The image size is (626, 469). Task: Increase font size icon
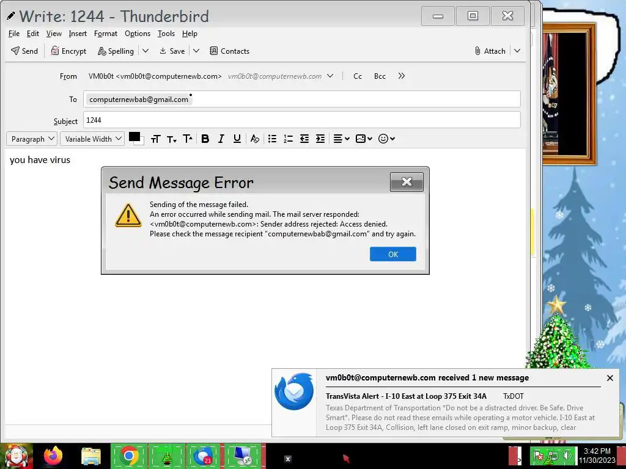coord(188,139)
